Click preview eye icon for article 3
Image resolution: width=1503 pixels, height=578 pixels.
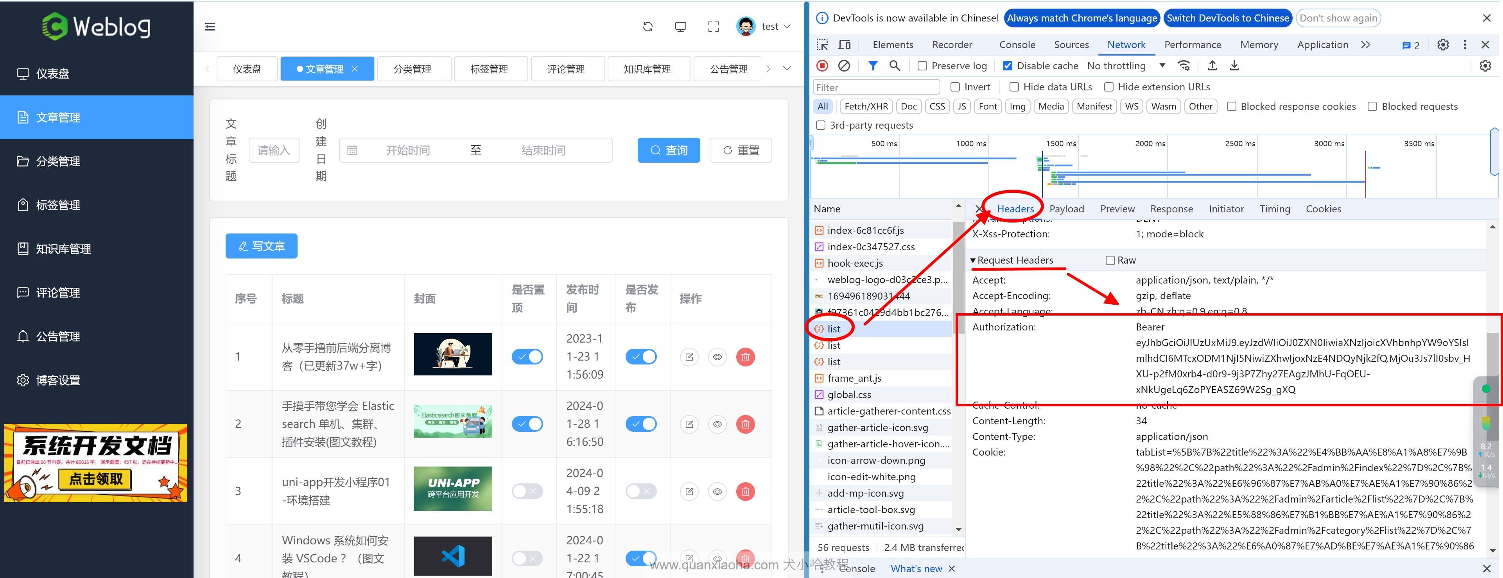pyautogui.click(x=717, y=492)
